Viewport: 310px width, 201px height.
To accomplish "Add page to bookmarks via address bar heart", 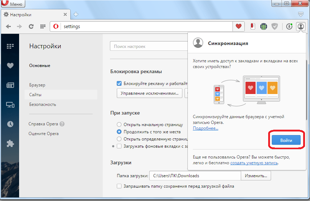I will point(238,26).
